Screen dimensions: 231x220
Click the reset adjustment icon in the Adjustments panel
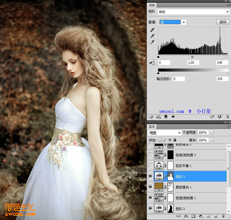220,117
